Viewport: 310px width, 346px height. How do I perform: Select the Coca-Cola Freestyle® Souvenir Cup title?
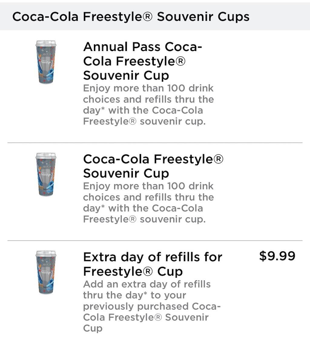click(153, 166)
